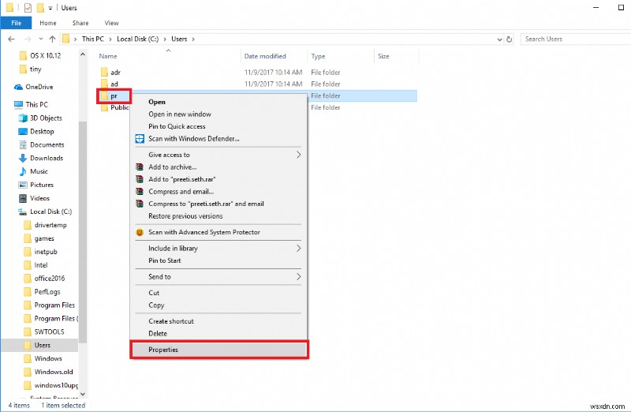This screenshot has width=631, height=412.
Task: Select the ad folder icon
Action: [x=104, y=84]
